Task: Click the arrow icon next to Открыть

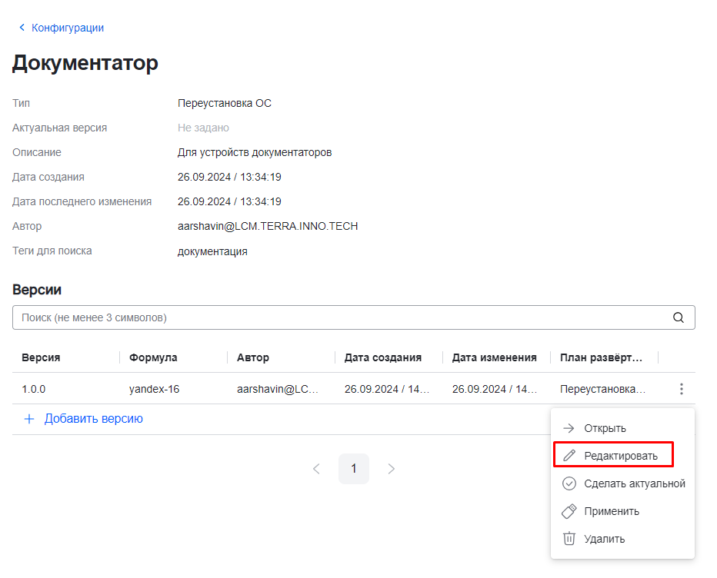Action: (569, 428)
